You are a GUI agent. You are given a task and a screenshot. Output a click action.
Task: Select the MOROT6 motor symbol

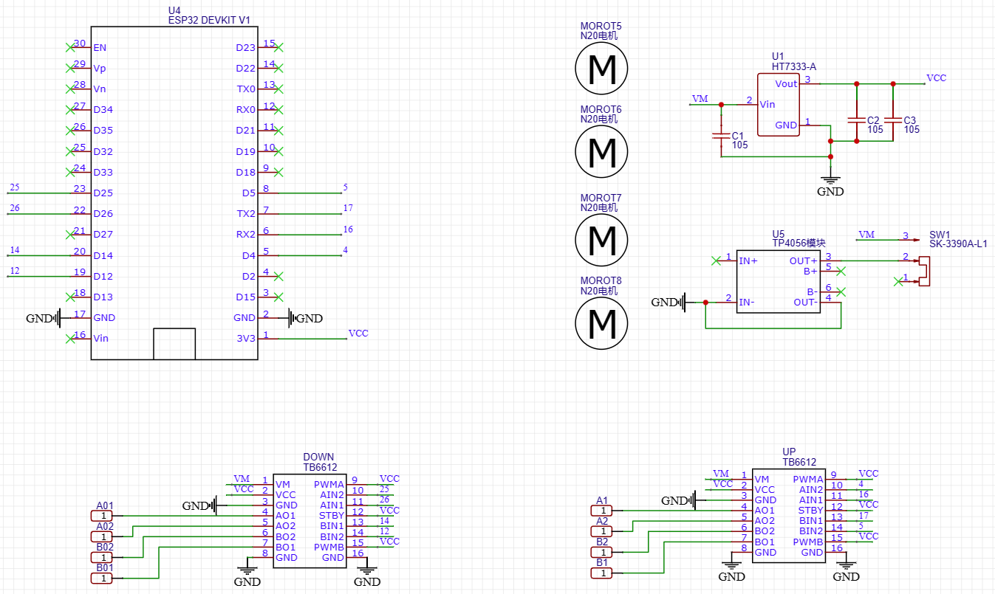[601, 152]
